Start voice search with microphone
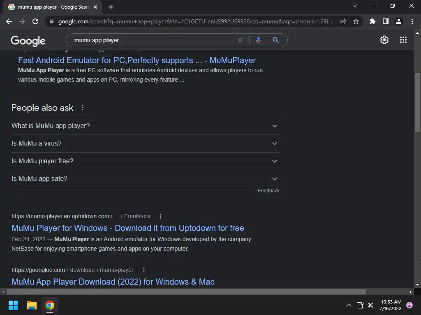 (x=258, y=40)
